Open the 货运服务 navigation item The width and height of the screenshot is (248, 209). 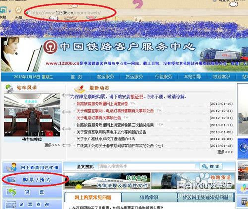tap(134, 77)
